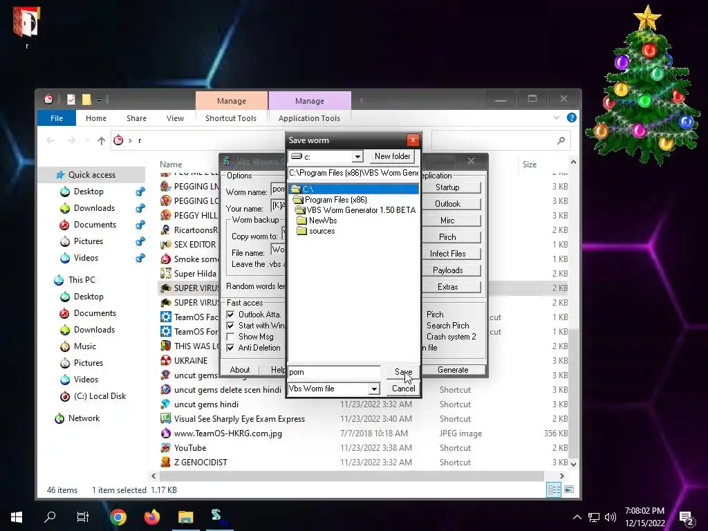
Task: Click the Payloads button
Action: coord(447,270)
